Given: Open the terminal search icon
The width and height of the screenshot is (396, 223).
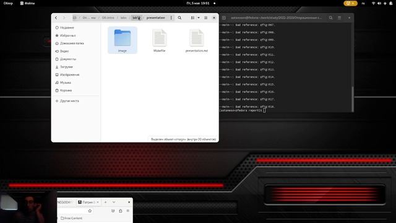Looking at the screenshot, I should [330, 18].
